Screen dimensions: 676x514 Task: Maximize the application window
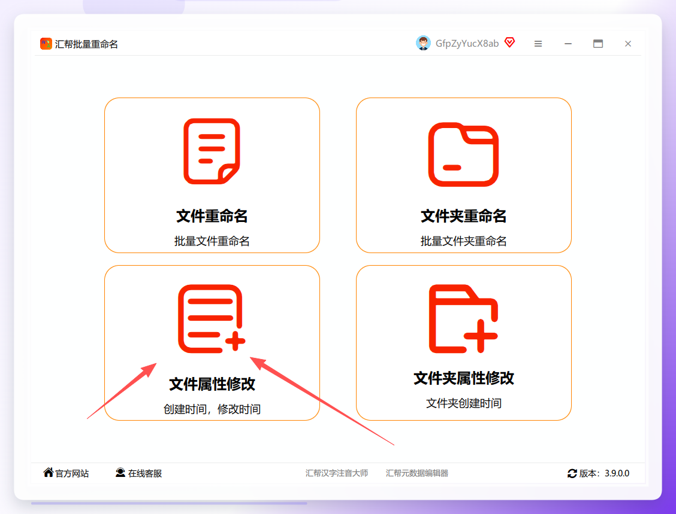598,44
